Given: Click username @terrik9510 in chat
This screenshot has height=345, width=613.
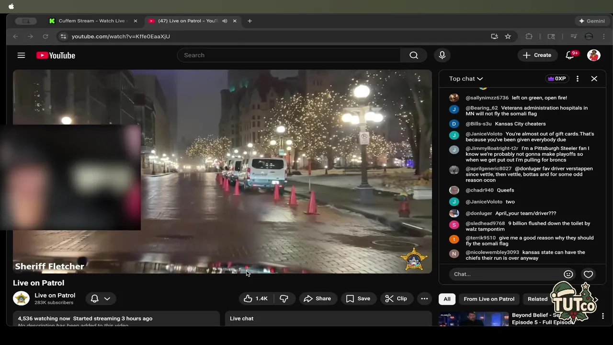Looking at the screenshot, I should 481,238.
